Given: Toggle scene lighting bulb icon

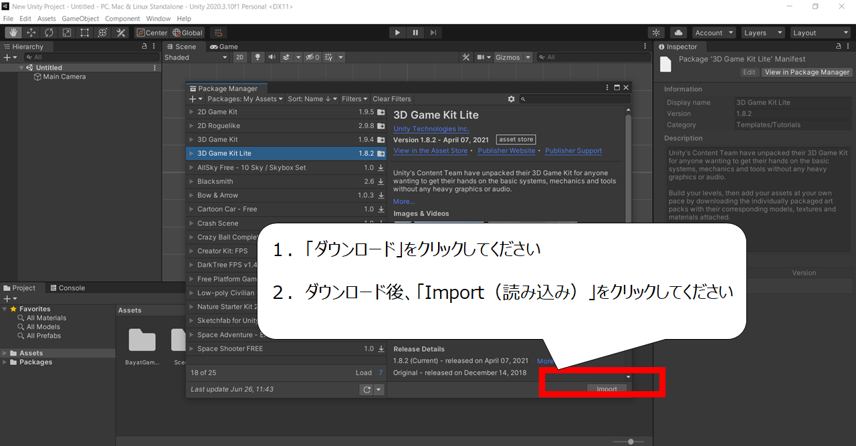Looking at the screenshot, I should 257,58.
